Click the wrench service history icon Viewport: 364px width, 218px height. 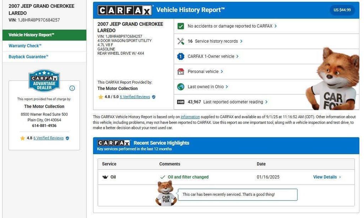pos(181,41)
